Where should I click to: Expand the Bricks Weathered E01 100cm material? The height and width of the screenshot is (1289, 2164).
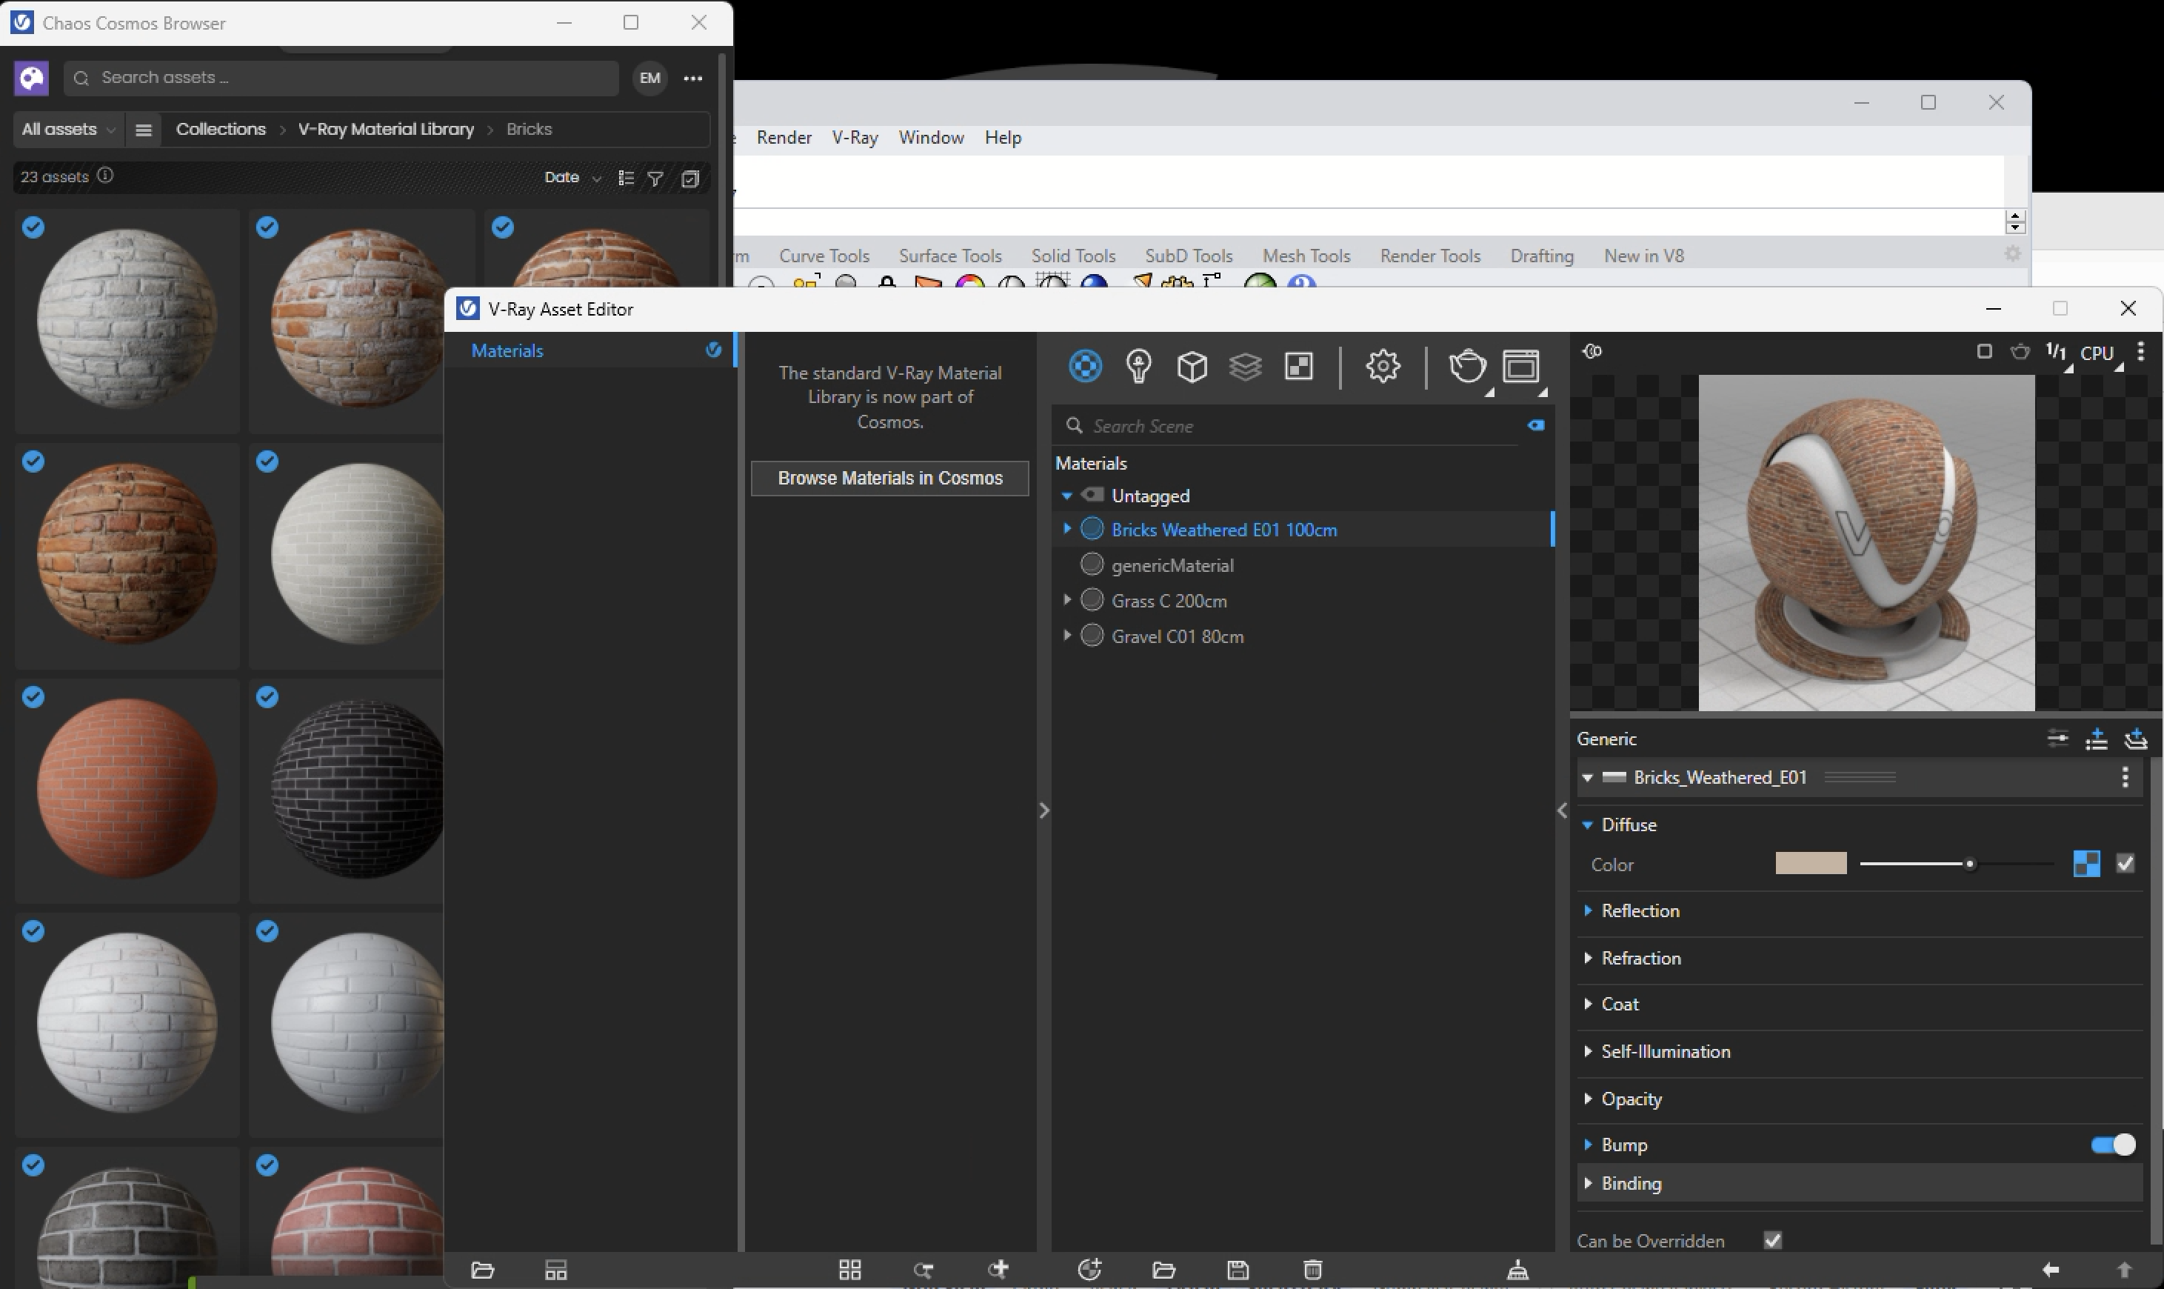1066,528
